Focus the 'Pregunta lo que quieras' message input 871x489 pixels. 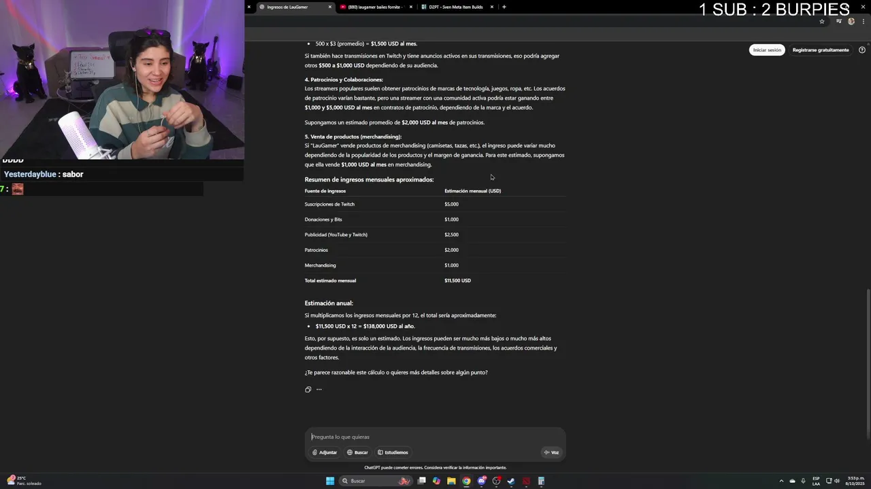point(435,437)
